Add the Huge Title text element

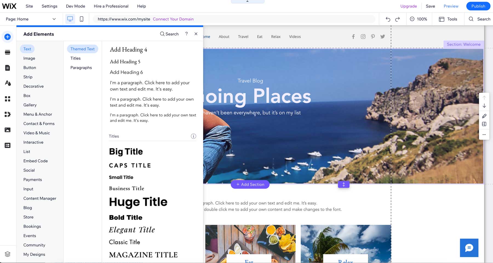pos(138,202)
